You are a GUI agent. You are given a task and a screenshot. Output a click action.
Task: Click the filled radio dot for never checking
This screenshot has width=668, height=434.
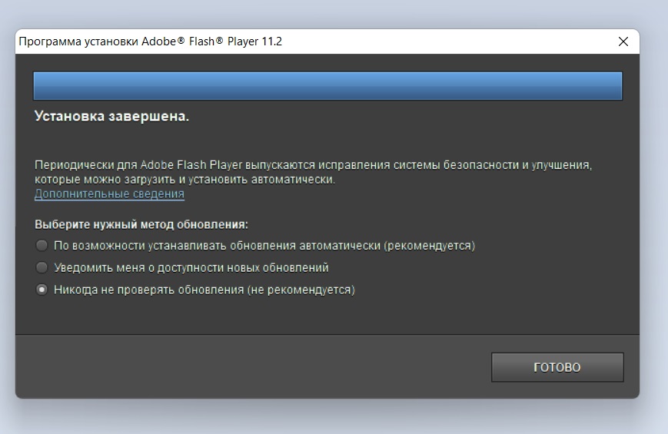coord(42,290)
